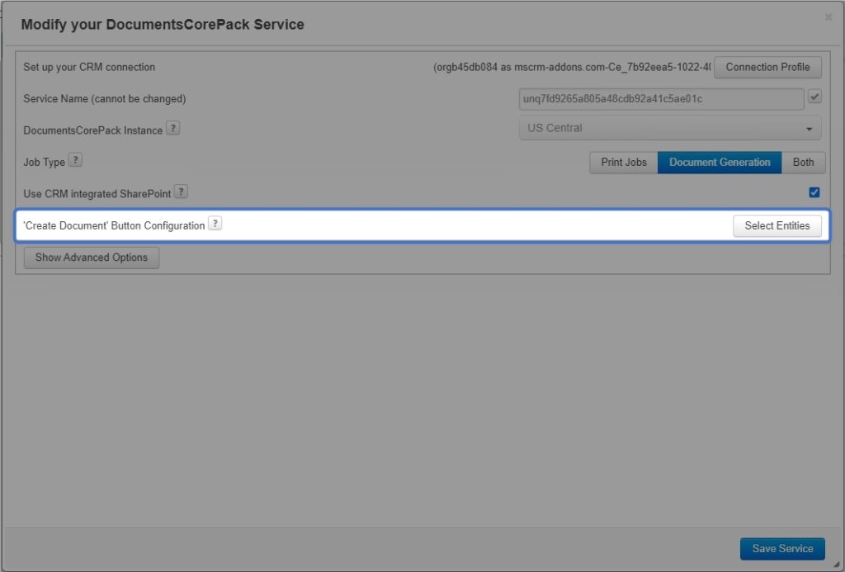This screenshot has height=572, width=845.
Task: Save Service changes
Action: click(782, 548)
